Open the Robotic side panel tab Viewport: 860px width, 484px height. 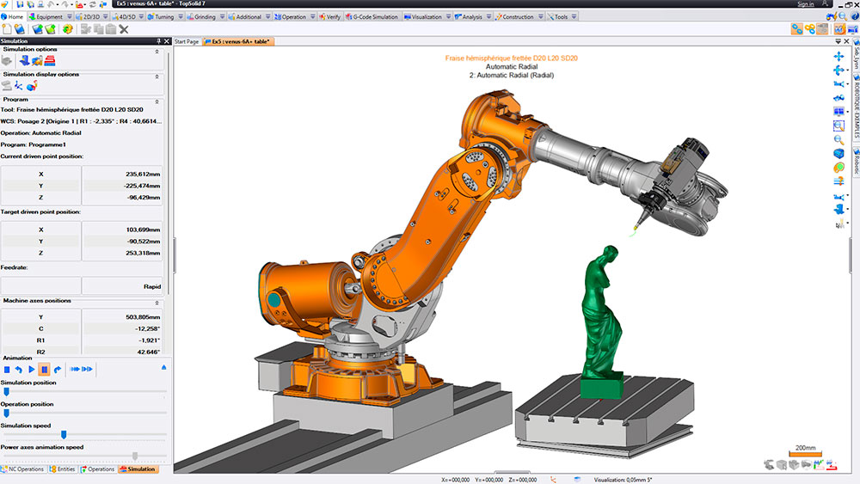(x=856, y=162)
